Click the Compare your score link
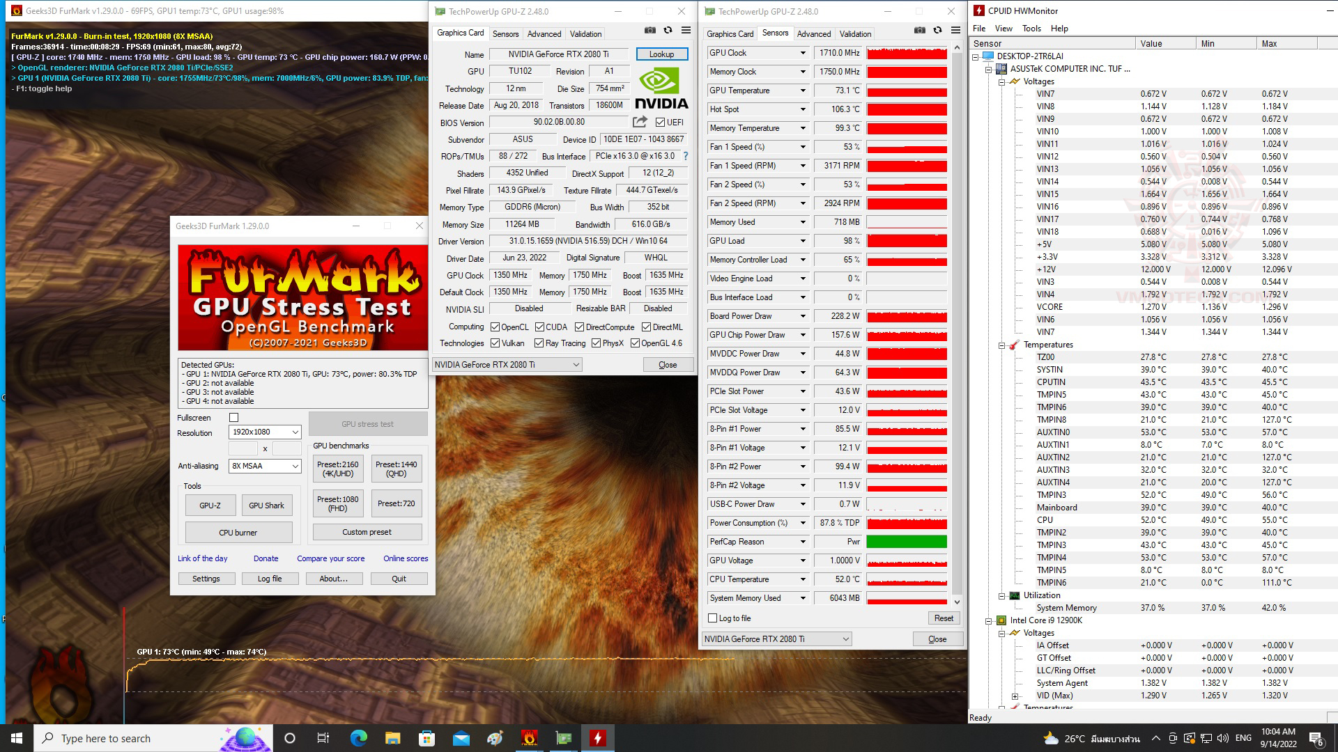This screenshot has width=1338, height=752. tap(330, 558)
